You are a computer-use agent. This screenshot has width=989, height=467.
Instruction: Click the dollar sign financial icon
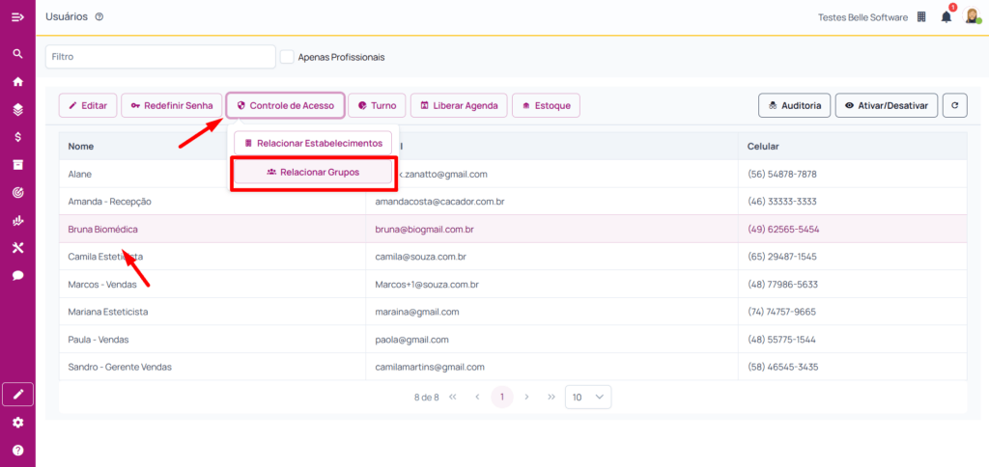click(x=17, y=137)
